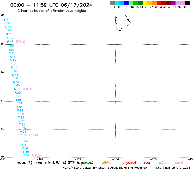This screenshot has height=170, width=193.
Task: Click the black swatch at the end of the scale
Action: (x=187, y=3)
